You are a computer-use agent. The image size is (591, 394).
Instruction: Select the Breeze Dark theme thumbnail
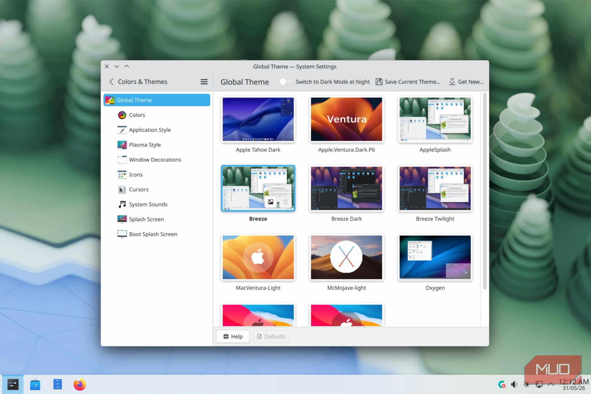[x=346, y=188]
